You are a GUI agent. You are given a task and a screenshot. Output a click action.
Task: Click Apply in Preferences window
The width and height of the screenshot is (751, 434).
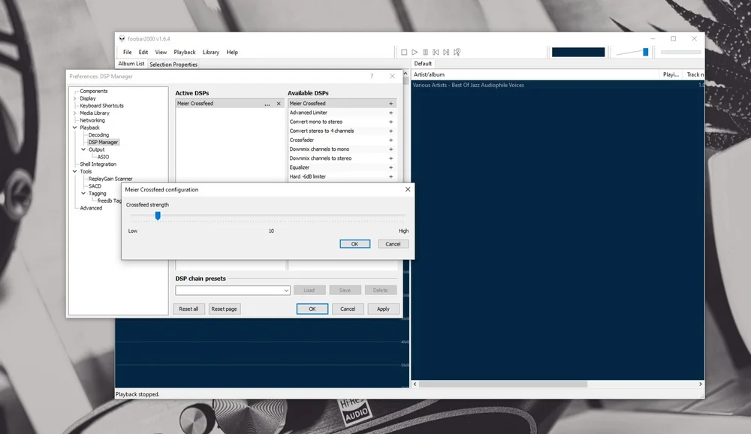coord(383,309)
